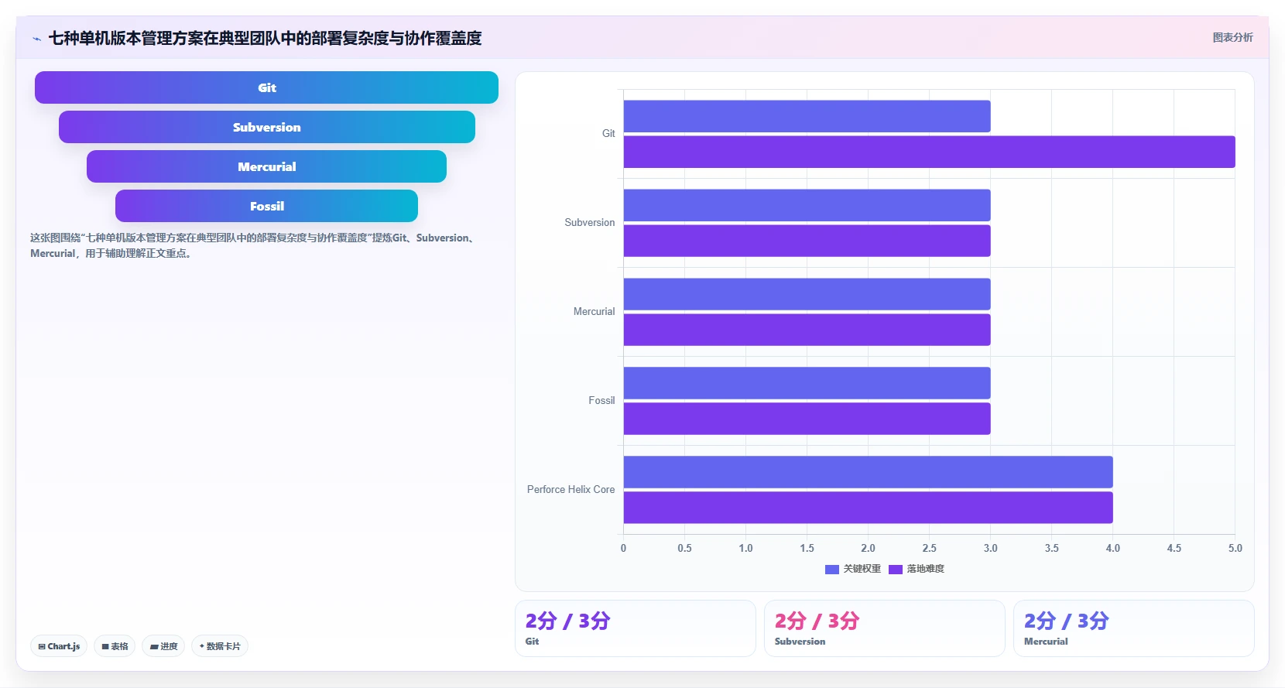1285x688 pixels.
Task: Click Fossil's 落地难度 bar
Action: tap(807, 419)
